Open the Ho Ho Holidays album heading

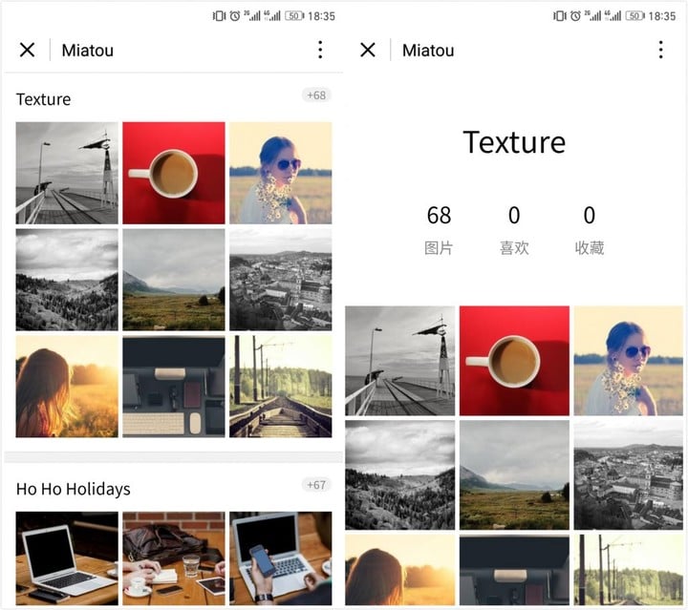coord(74,489)
